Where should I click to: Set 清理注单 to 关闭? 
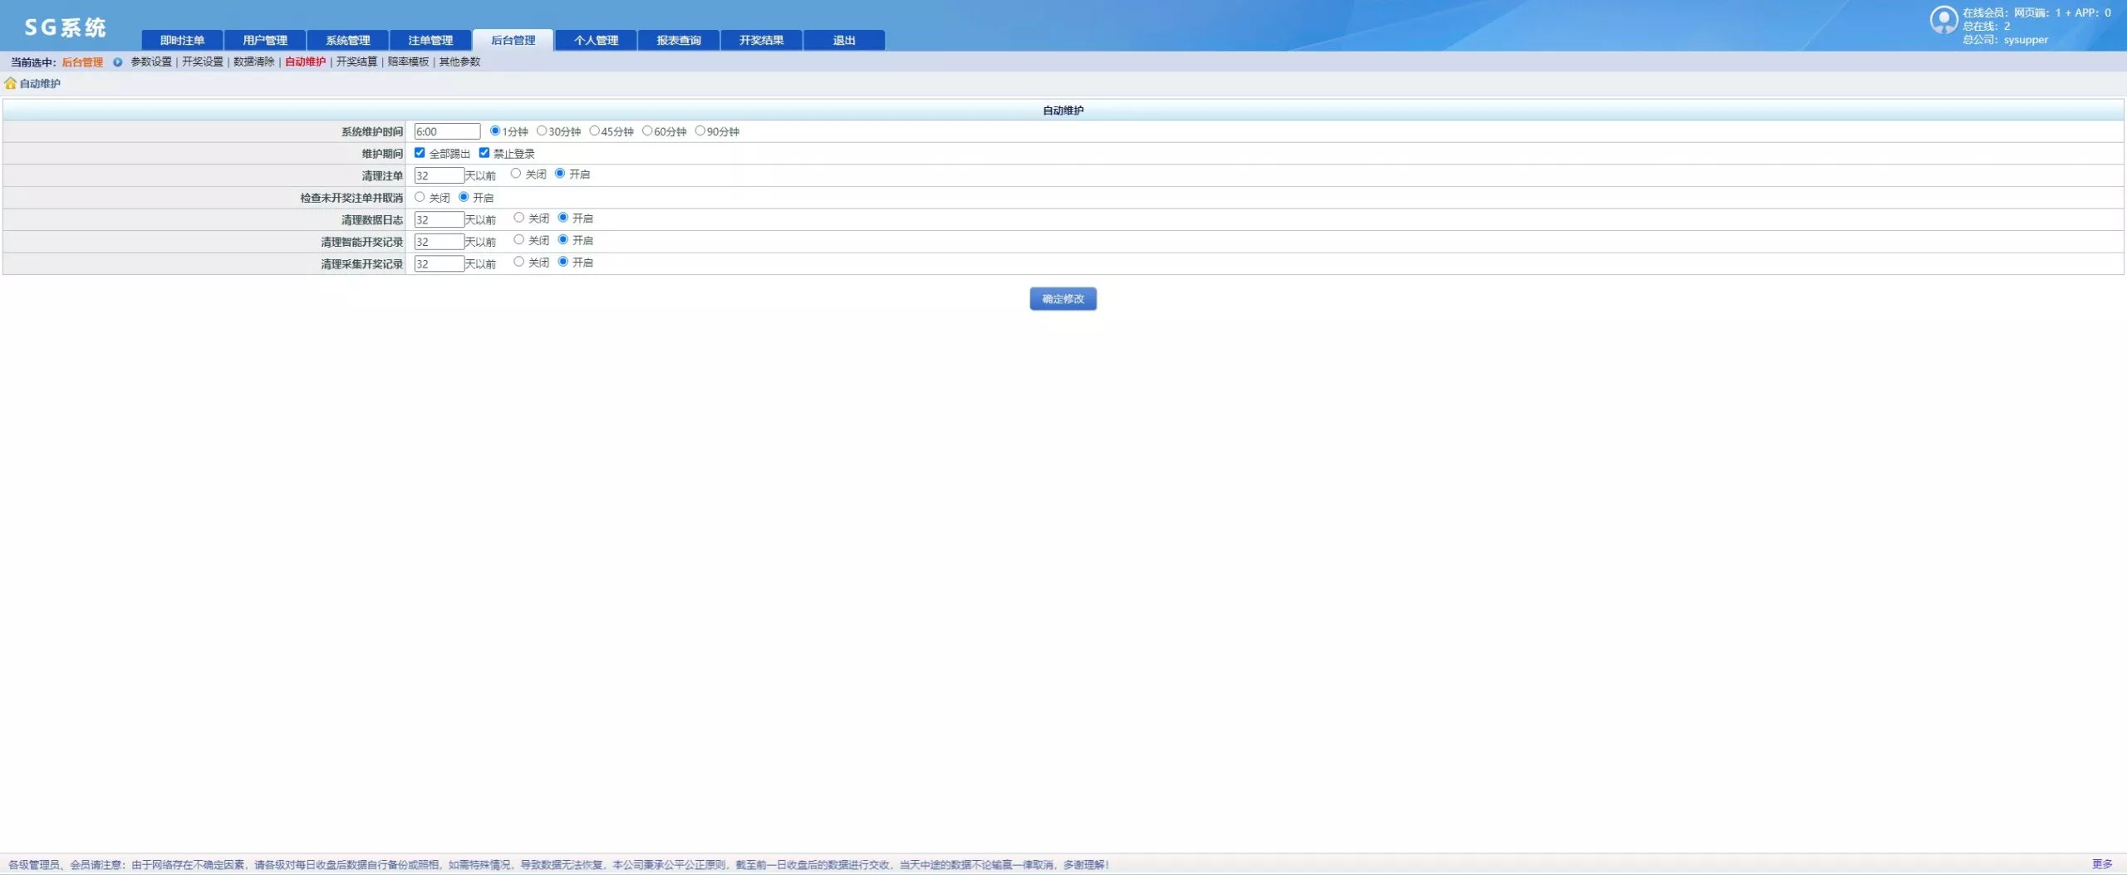click(x=516, y=174)
